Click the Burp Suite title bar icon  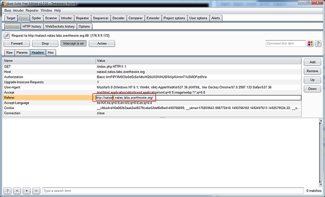pos(4,4)
